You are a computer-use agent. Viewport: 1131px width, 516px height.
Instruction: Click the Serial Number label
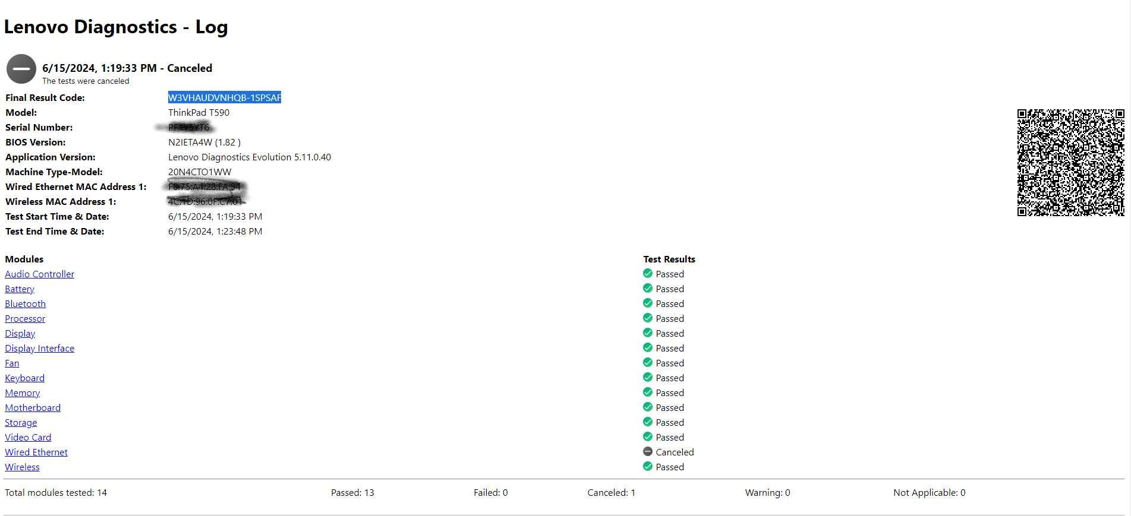(x=39, y=127)
